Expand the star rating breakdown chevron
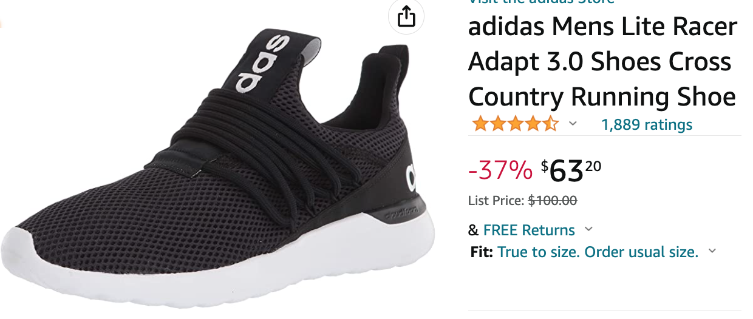 (x=572, y=124)
